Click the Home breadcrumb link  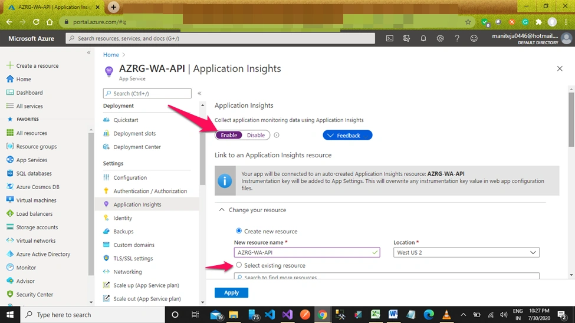point(111,55)
